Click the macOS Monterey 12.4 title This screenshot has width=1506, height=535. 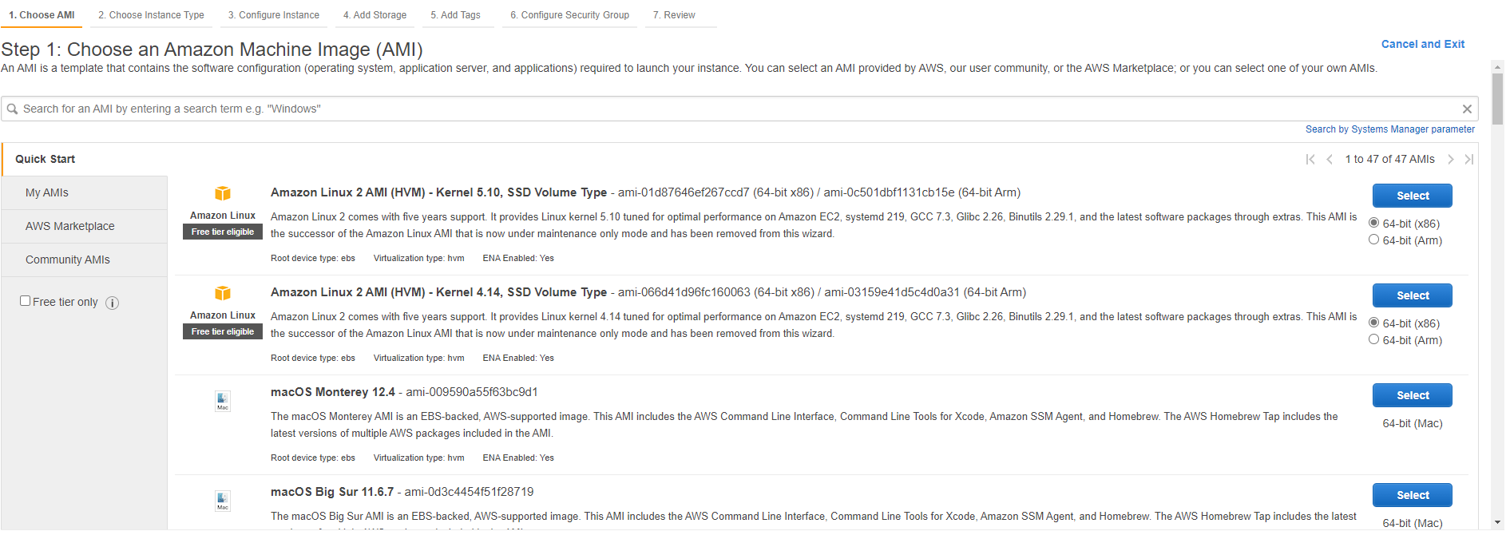point(333,392)
